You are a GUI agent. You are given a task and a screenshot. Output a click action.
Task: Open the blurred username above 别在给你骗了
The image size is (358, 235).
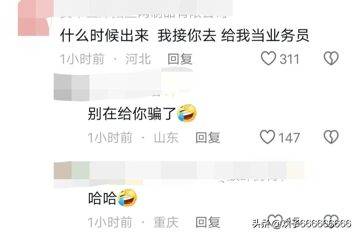[123, 84]
